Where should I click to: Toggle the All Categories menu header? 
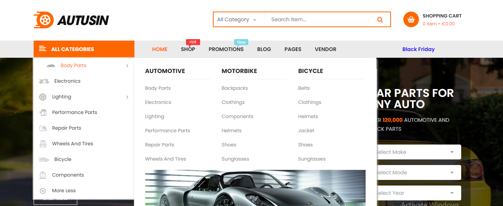click(x=84, y=49)
